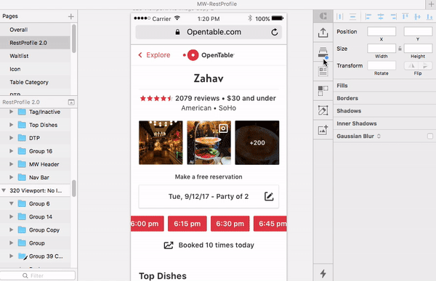Open the Gaussian Blur type dropdown
Image resolution: width=436 pixels, height=281 pixels.
click(x=379, y=137)
